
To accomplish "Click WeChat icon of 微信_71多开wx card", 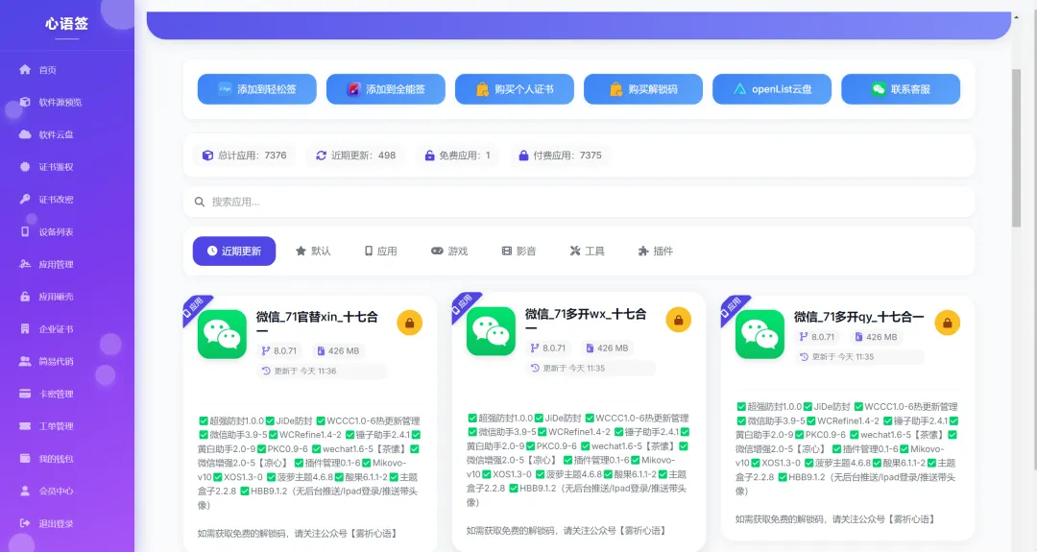I will click(491, 331).
